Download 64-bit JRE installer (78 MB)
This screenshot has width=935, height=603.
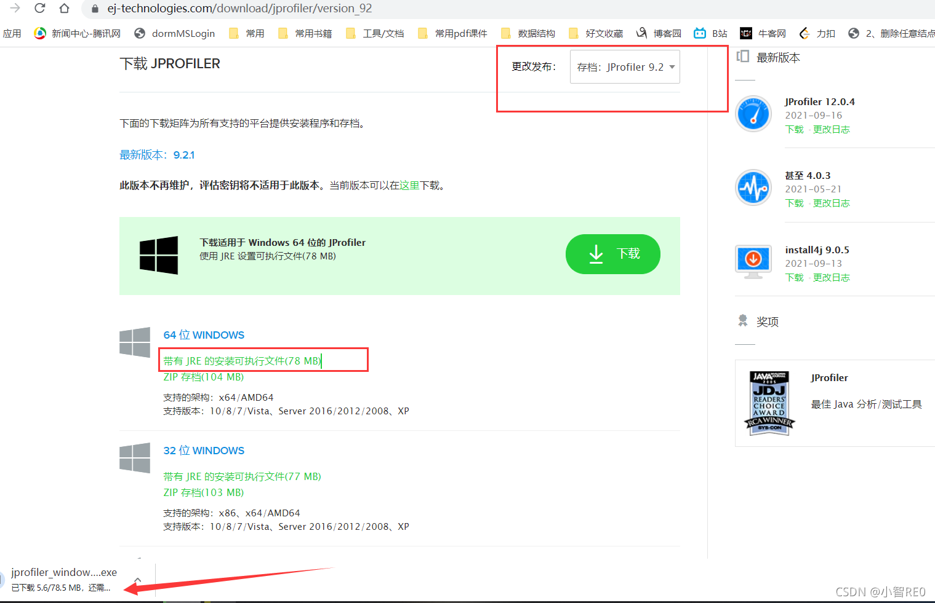[x=243, y=361]
